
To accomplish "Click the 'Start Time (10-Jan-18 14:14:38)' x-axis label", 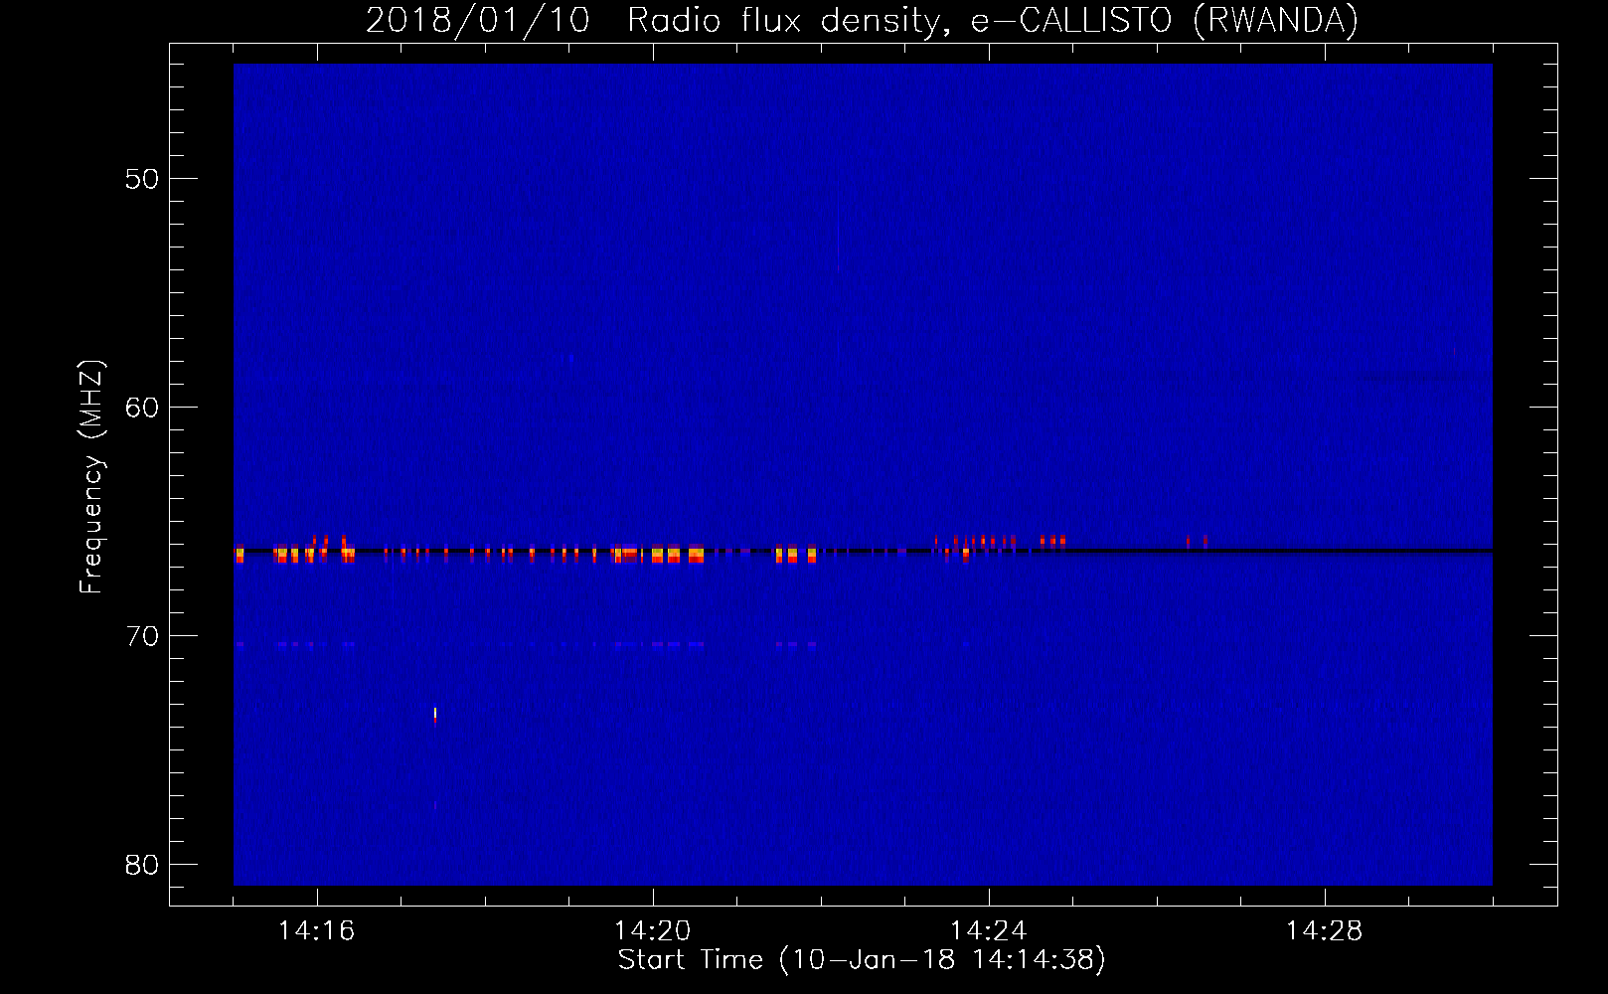I will [862, 960].
